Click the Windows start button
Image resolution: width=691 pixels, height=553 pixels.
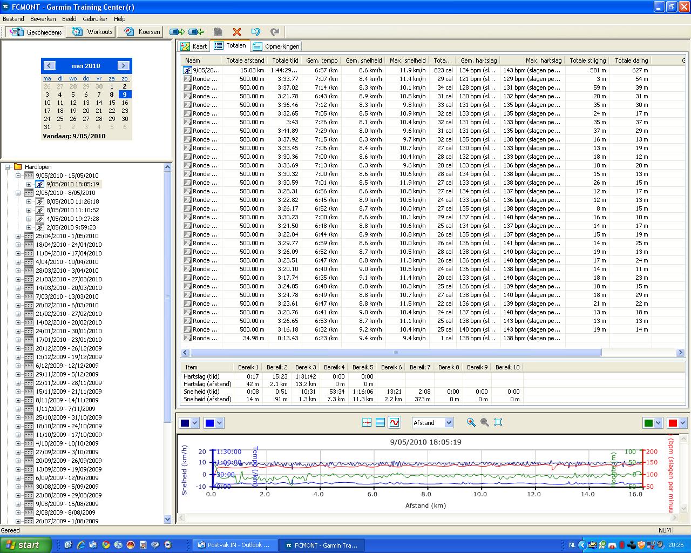tap(25, 545)
